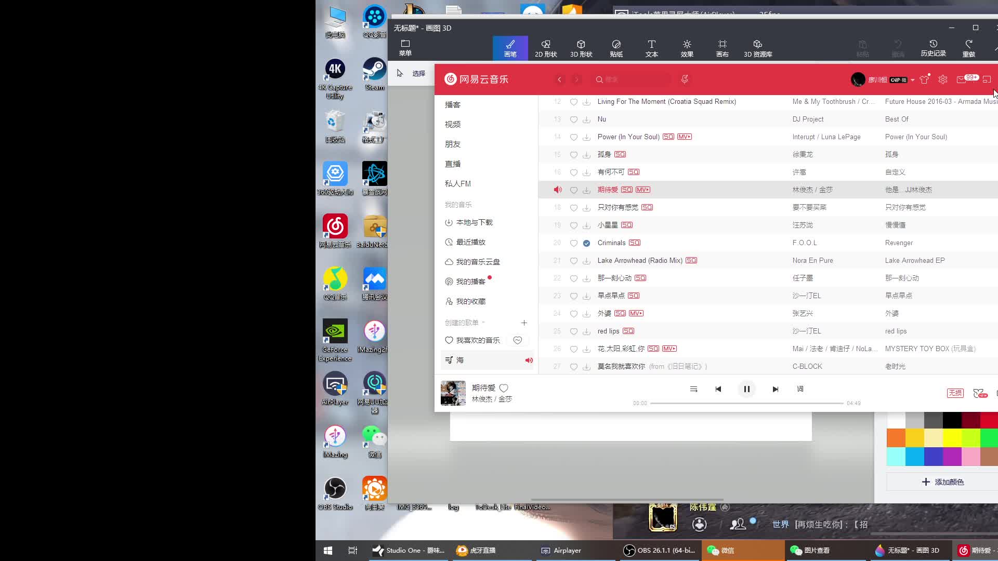Open the messages mail icon
The image size is (998, 561).
point(962,79)
